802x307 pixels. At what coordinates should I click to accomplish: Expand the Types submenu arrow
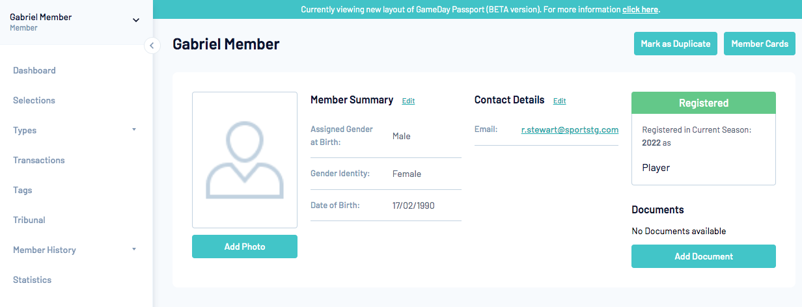coord(134,130)
